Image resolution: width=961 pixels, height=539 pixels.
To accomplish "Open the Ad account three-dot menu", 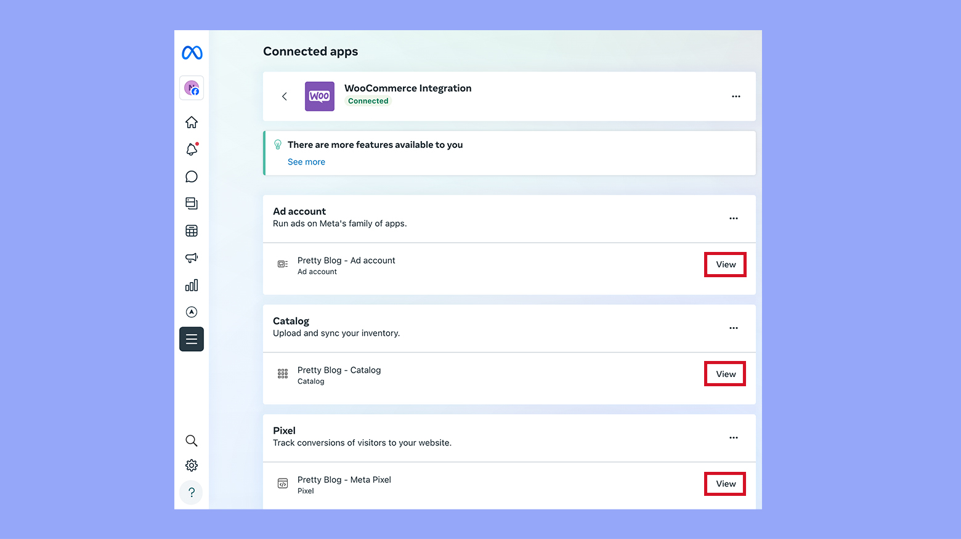I will coord(733,218).
